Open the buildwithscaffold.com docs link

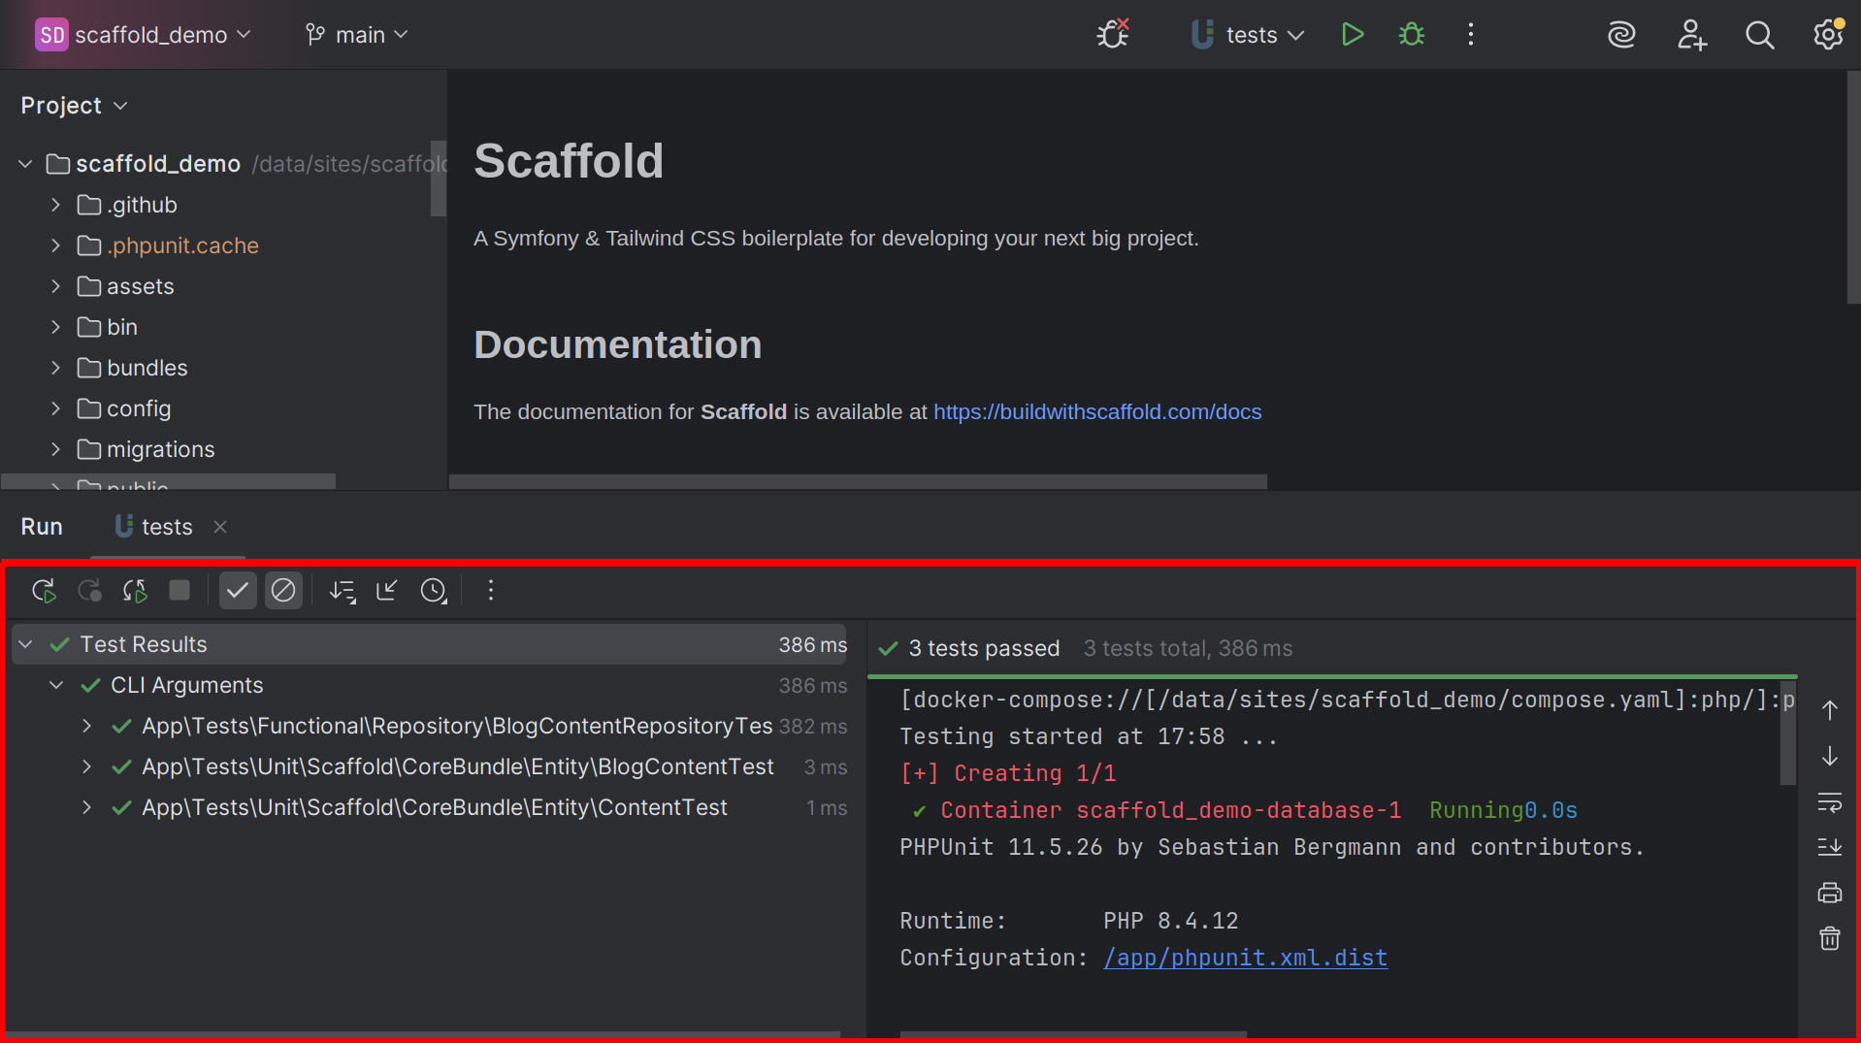1096,412
